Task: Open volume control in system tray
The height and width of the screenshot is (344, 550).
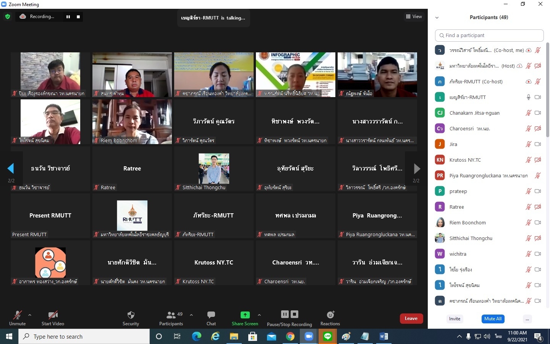Action: pos(487,336)
